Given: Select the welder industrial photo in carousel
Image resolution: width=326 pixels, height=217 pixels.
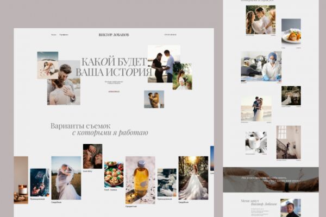Looking at the screenshot, I should 40,182.
